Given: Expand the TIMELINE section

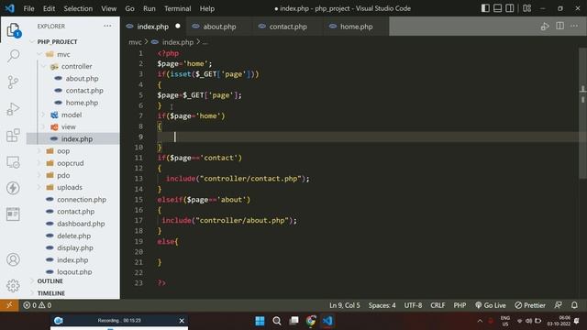Looking at the screenshot, I should (51, 293).
